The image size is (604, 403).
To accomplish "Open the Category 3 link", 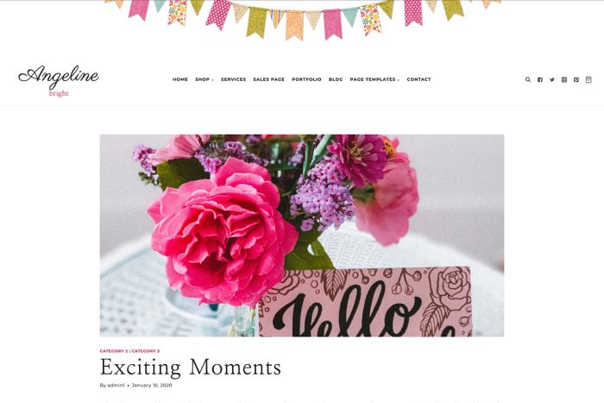I will 146,351.
